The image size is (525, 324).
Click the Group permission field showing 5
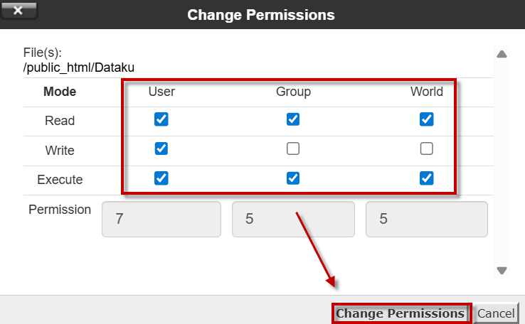[293, 219]
